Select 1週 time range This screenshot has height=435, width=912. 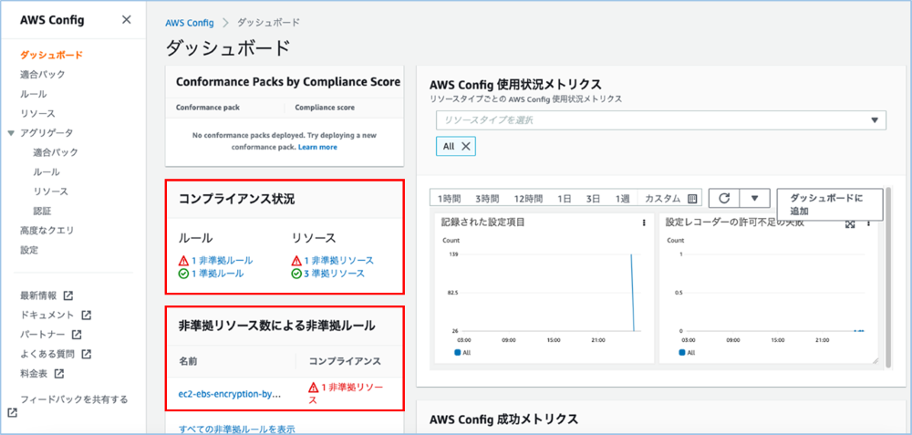pos(623,198)
